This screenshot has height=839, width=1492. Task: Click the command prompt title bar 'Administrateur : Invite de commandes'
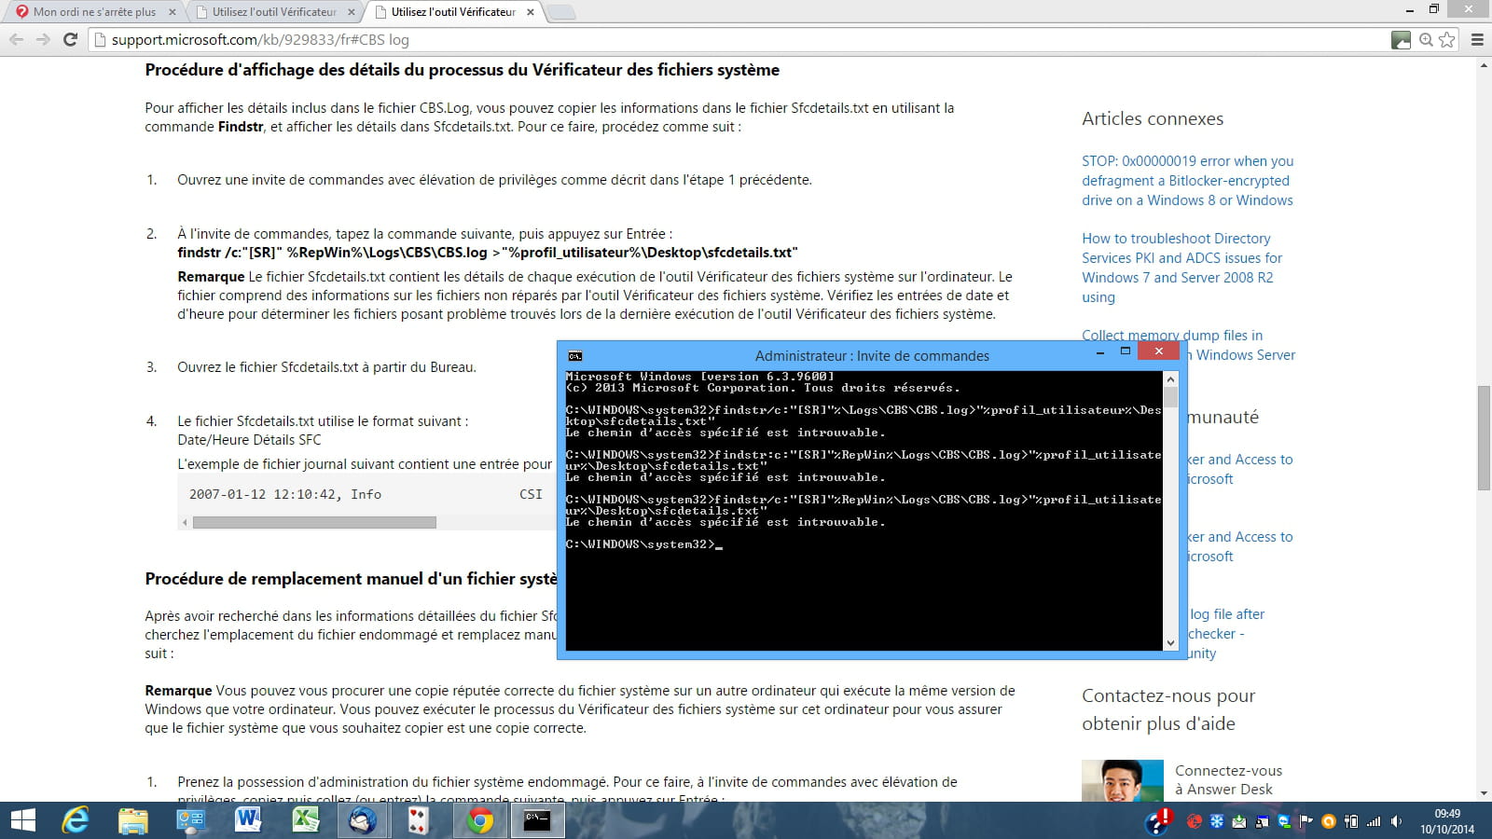pos(872,355)
